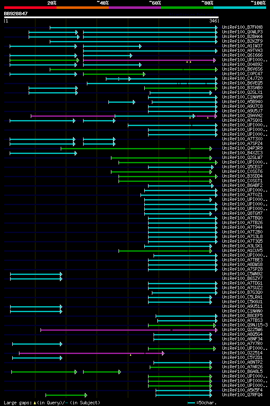Click the cyan alignment bar of the B2KZF9 row
Screen dimensions: 270x406
(134, 41)
